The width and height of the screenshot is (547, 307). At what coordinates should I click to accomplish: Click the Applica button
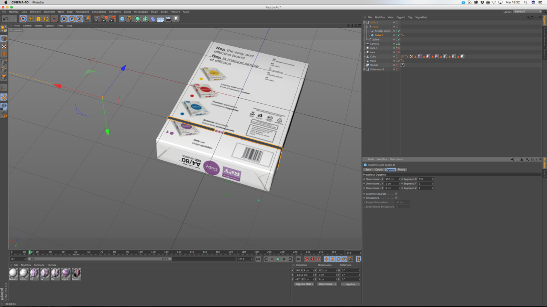point(350,284)
